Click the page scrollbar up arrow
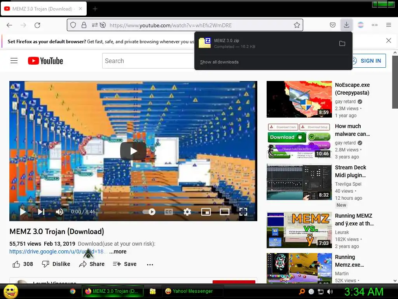The image size is (398, 299). tap(395, 53)
